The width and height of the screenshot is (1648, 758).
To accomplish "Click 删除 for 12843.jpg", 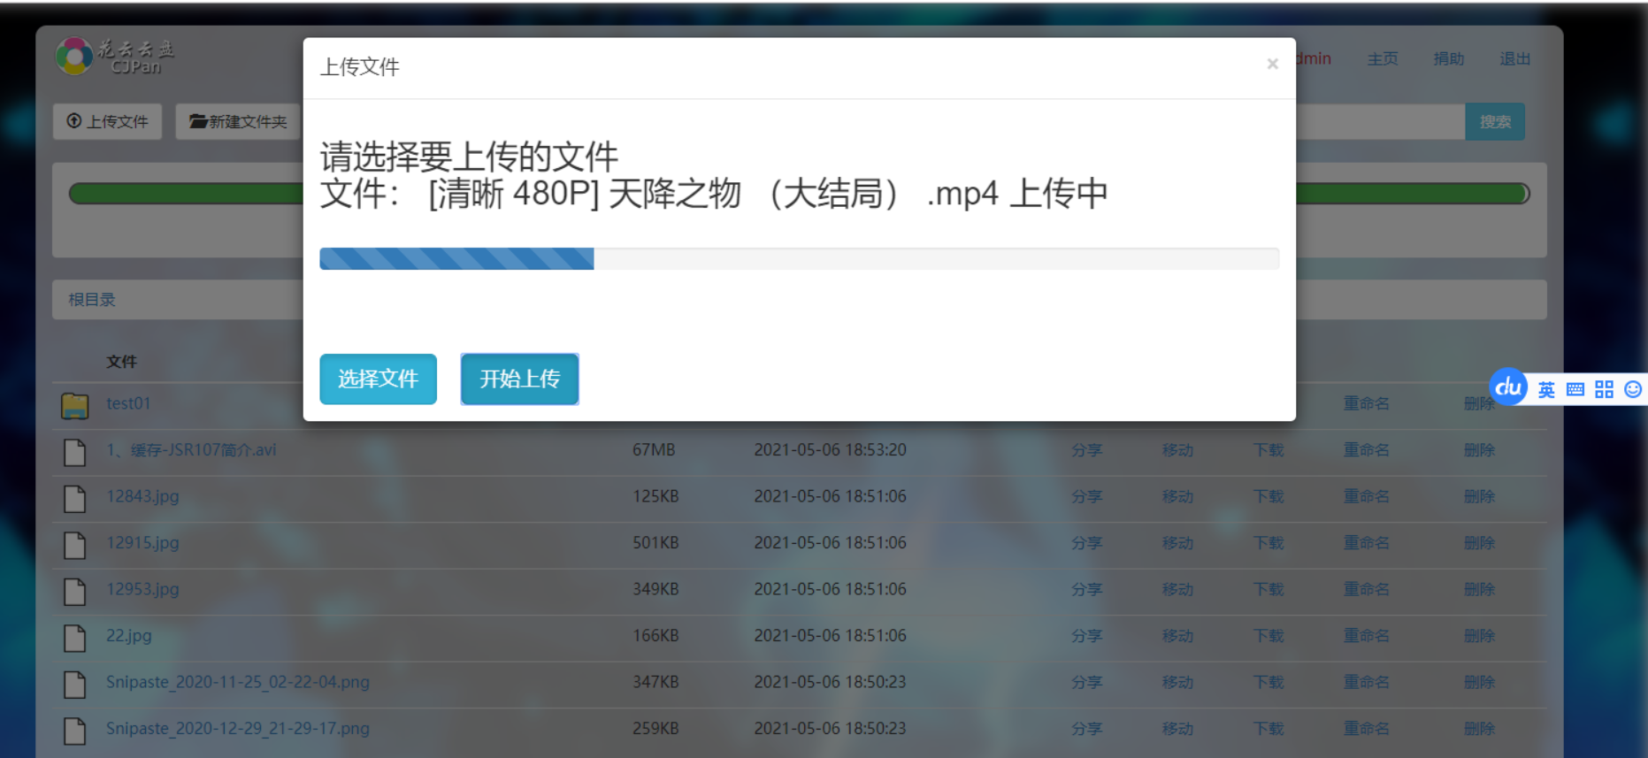I will point(1479,496).
